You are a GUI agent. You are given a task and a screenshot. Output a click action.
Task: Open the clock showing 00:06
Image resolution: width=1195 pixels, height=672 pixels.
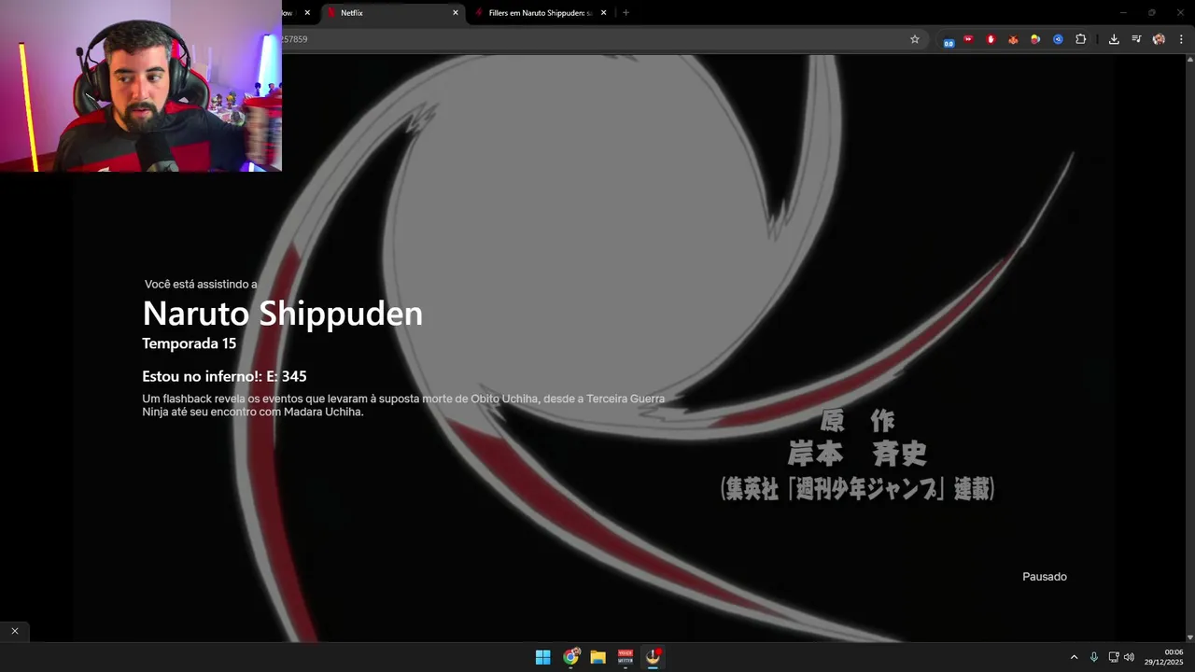pyautogui.click(x=1164, y=657)
